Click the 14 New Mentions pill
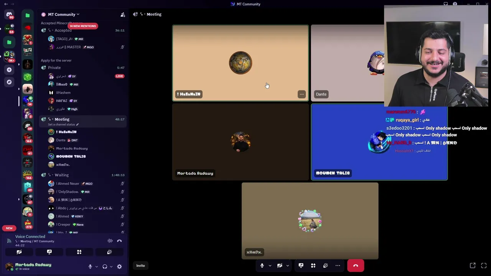This screenshot has width=491, height=276. (x=82, y=26)
